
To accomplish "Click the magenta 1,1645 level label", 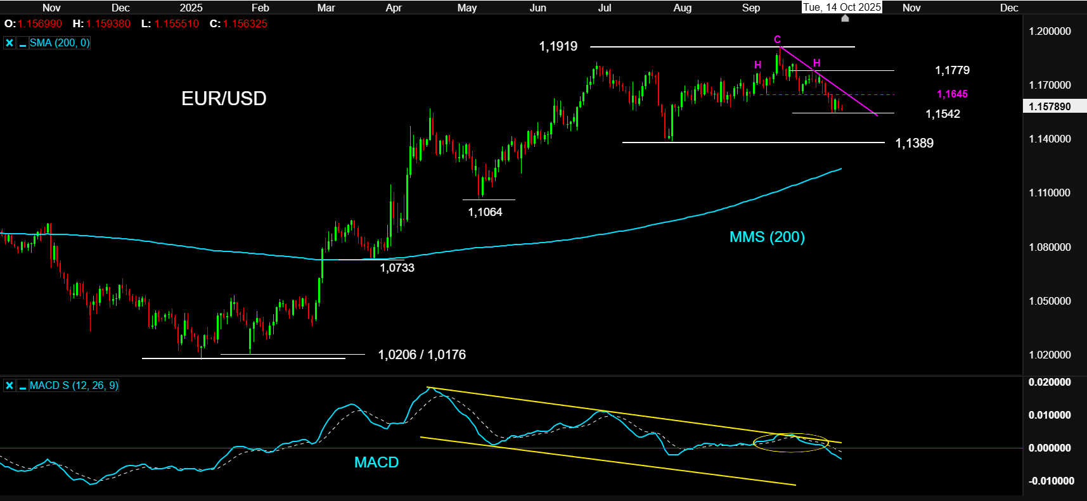I will pyautogui.click(x=952, y=94).
